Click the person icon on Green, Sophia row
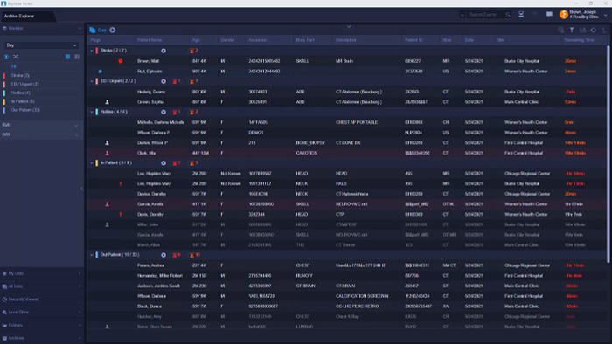612x344 pixels. pos(107,102)
